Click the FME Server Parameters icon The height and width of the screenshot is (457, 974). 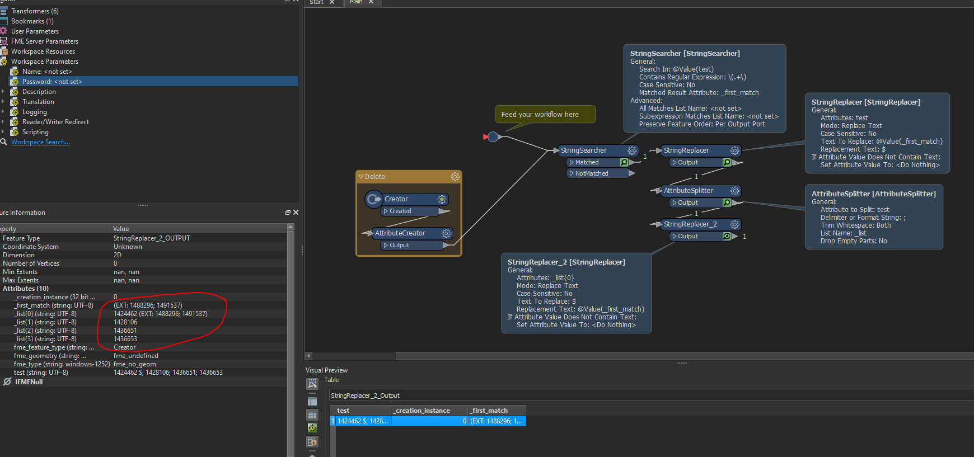pos(3,41)
